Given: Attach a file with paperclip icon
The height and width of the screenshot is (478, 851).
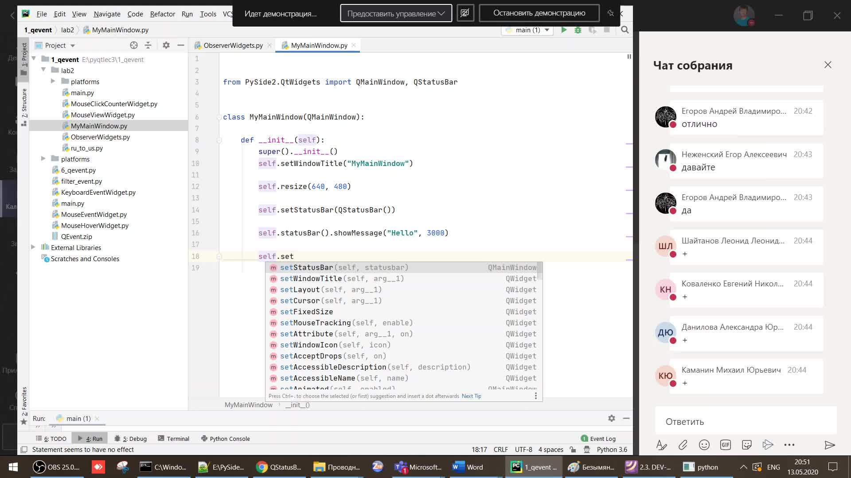Looking at the screenshot, I should (x=683, y=445).
